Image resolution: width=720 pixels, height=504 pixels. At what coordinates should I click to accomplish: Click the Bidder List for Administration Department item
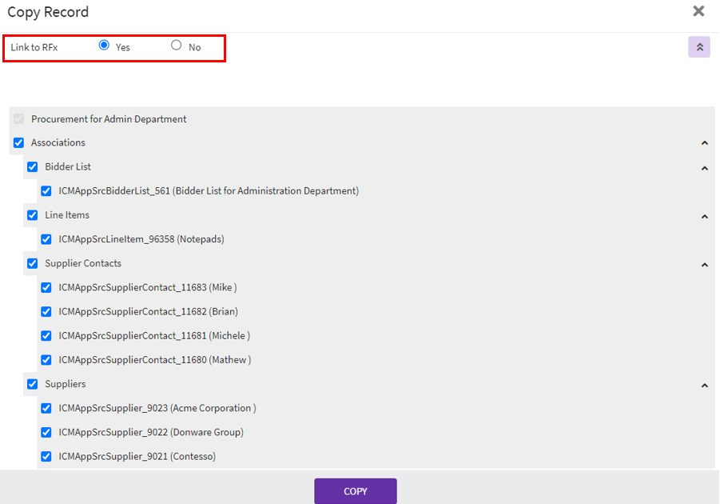point(208,191)
